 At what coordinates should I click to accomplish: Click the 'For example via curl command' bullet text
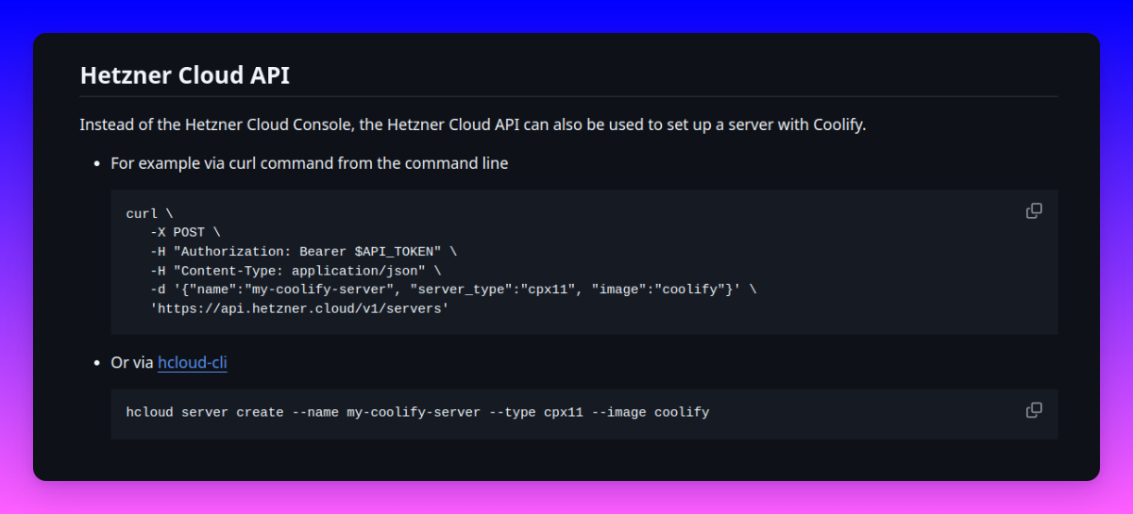[x=310, y=163]
